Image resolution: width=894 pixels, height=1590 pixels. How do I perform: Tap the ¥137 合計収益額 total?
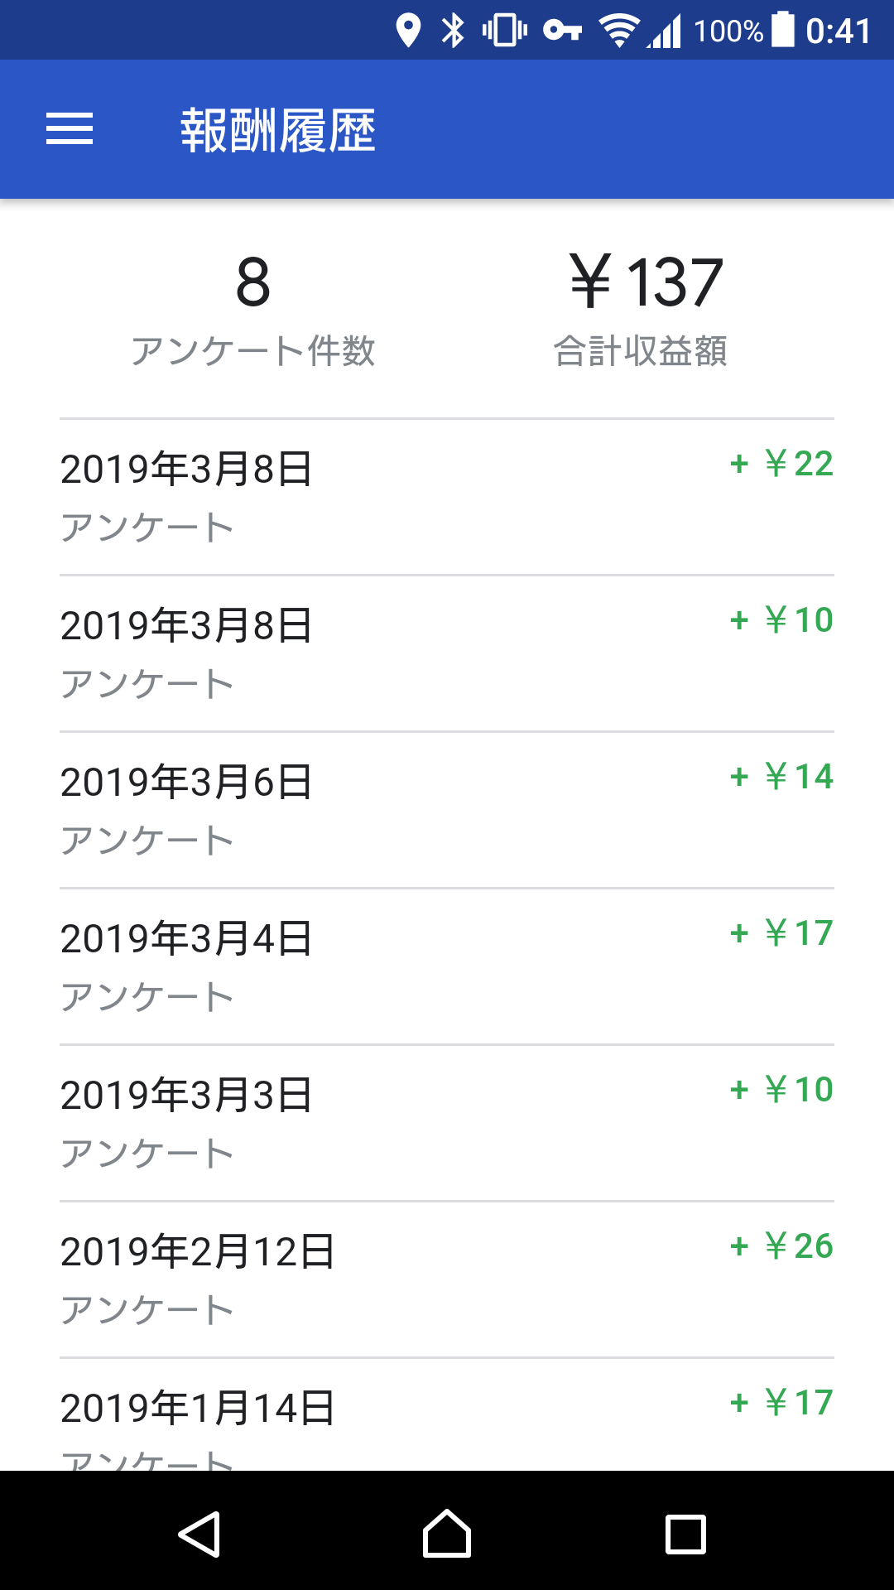tap(644, 308)
